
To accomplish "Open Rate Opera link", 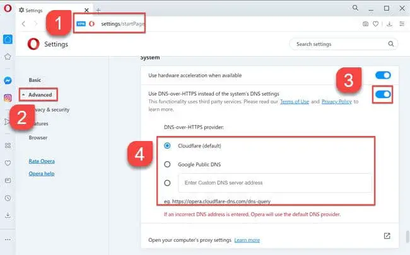I will coord(42,161).
